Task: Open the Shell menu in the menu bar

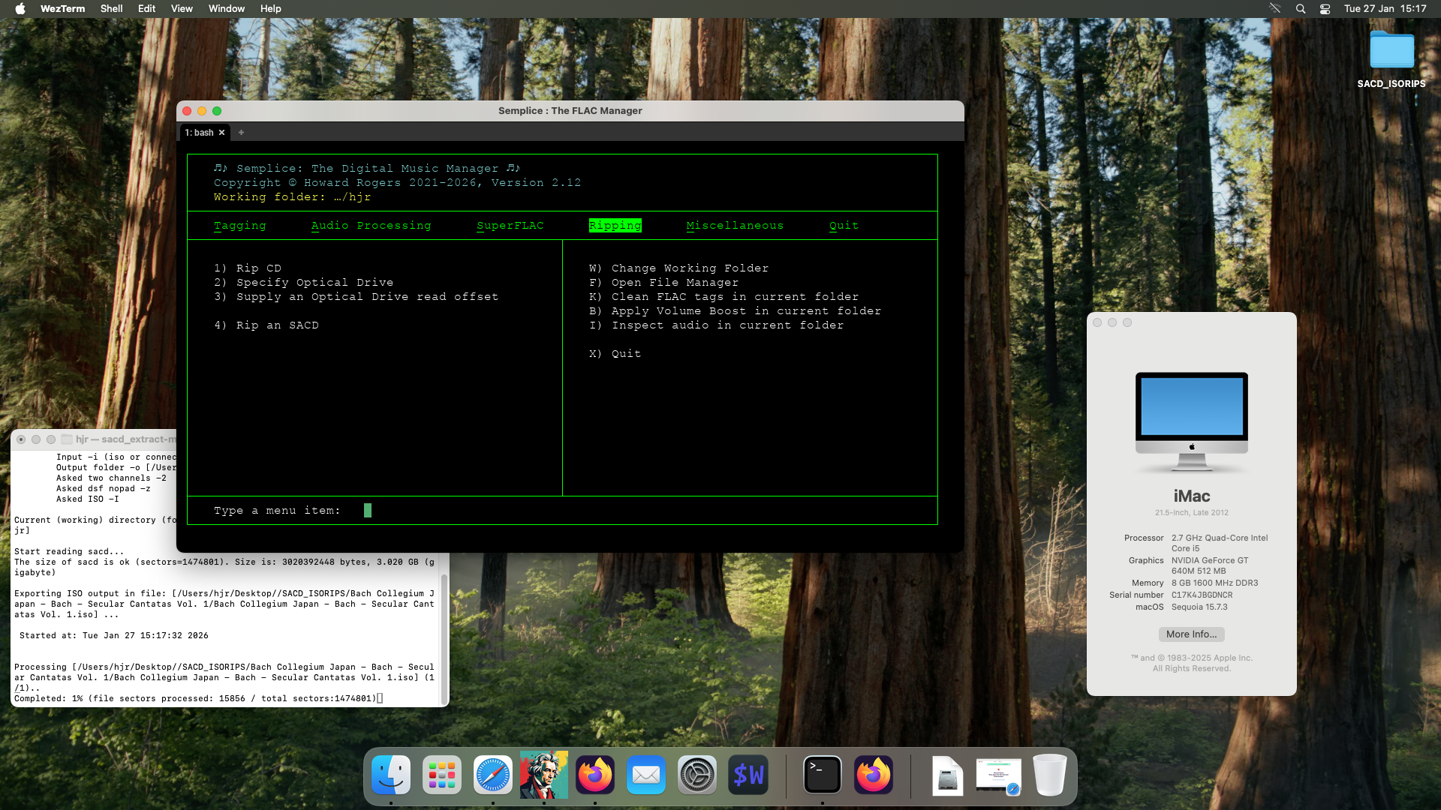Action: click(x=111, y=8)
